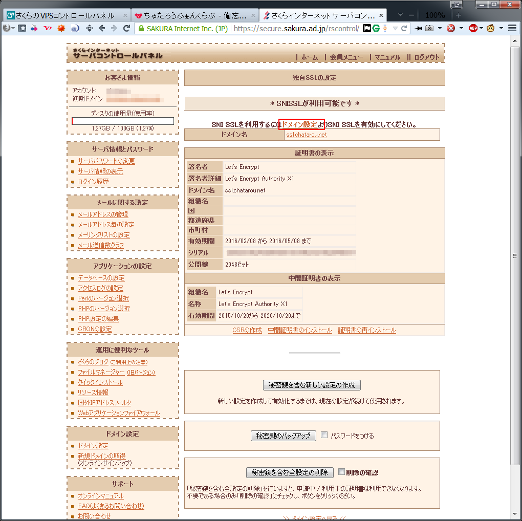Click the green G icon in address bar
This screenshot has width=522, height=521.
click(376, 28)
